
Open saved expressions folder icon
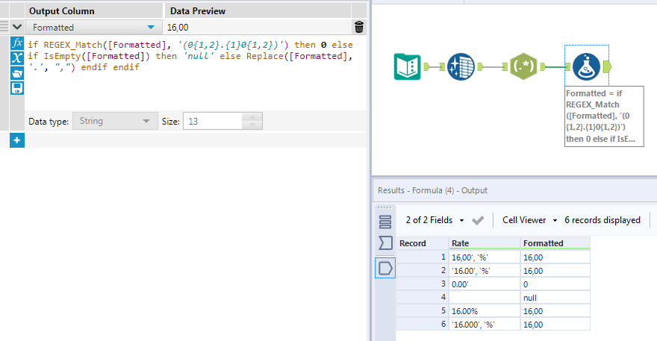tap(17, 73)
